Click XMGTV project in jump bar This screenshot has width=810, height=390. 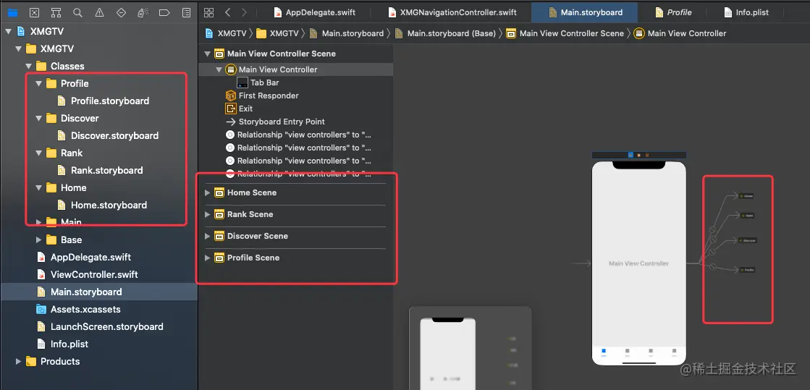coord(226,33)
